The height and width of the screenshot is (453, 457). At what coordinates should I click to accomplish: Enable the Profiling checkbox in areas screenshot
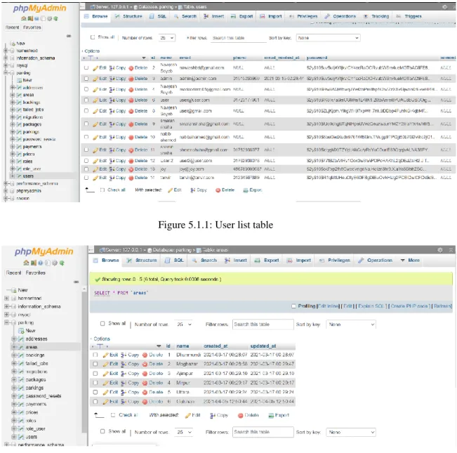[293, 306]
